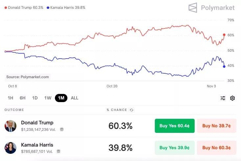Click Kamala Harris's profile photo
This screenshot has width=241, height=161.
point(11,148)
